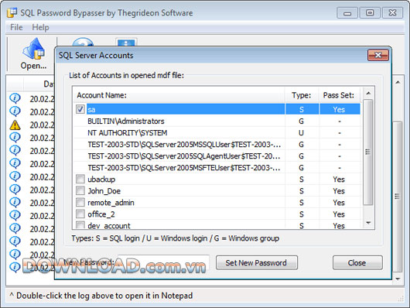The width and height of the screenshot is (410, 308).
Task: Click the main log scrollbar thumb
Action: pyautogui.click(x=398, y=197)
